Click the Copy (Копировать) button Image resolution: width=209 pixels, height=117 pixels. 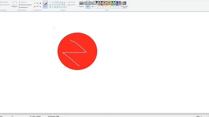[x=5, y=5]
